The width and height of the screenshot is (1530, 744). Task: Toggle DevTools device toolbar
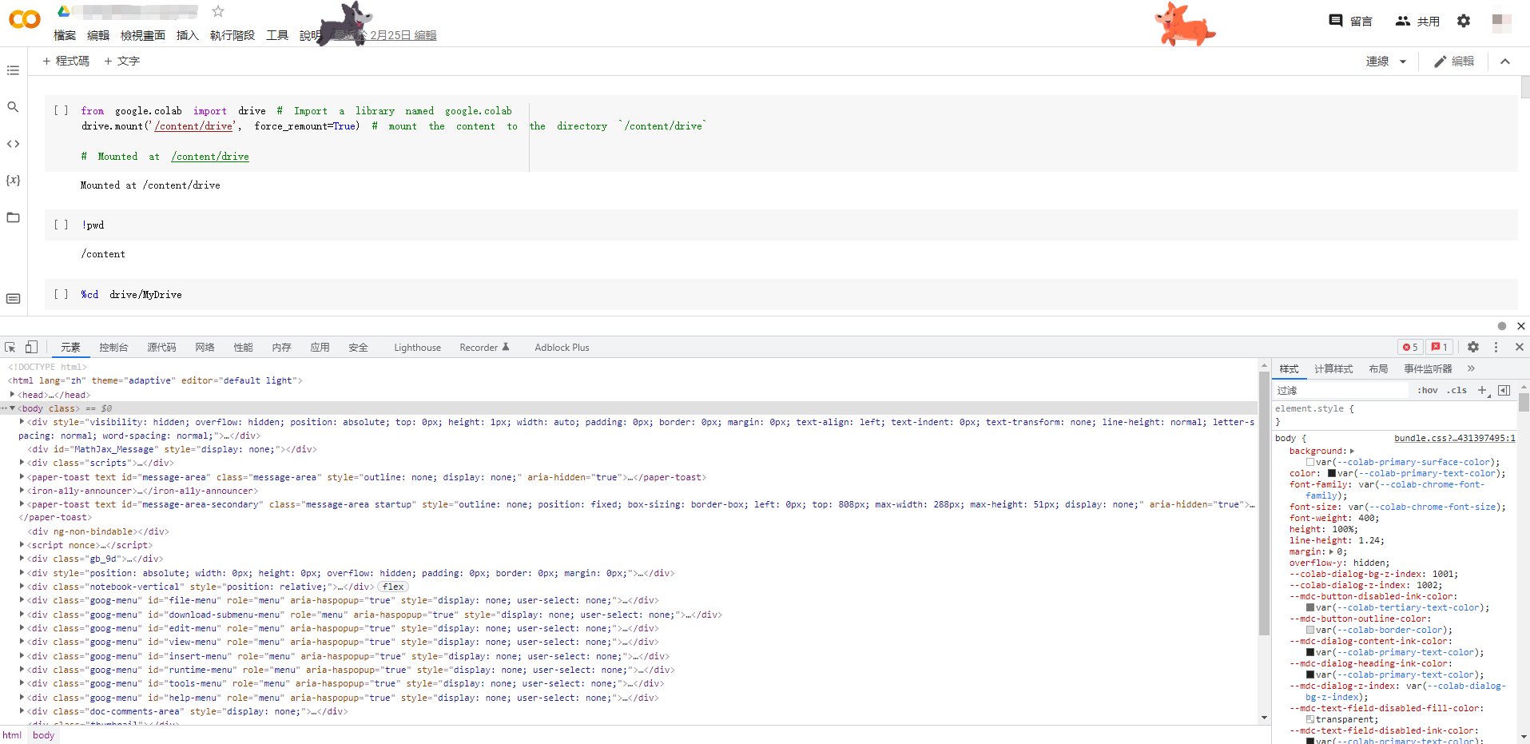[31, 348]
